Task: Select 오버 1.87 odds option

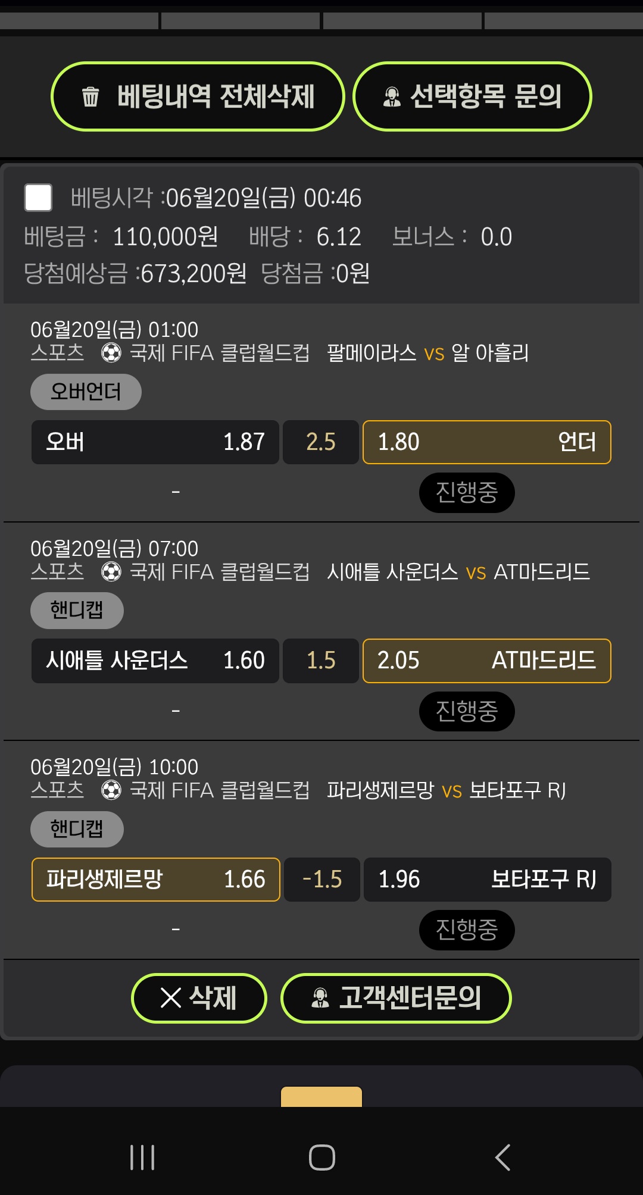Action: [x=155, y=442]
